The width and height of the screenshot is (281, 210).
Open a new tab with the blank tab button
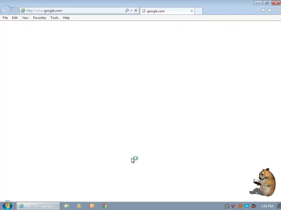(x=199, y=11)
